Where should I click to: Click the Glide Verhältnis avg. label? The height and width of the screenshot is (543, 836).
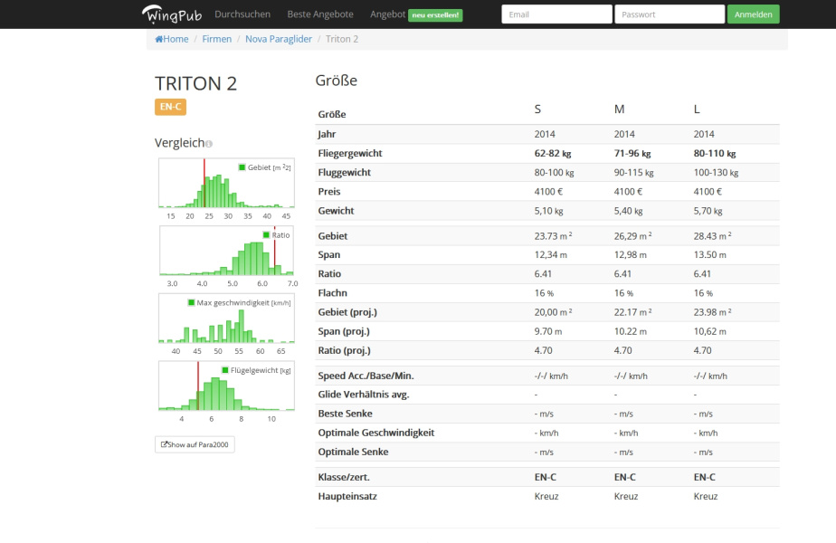click(x=364, y=395)
